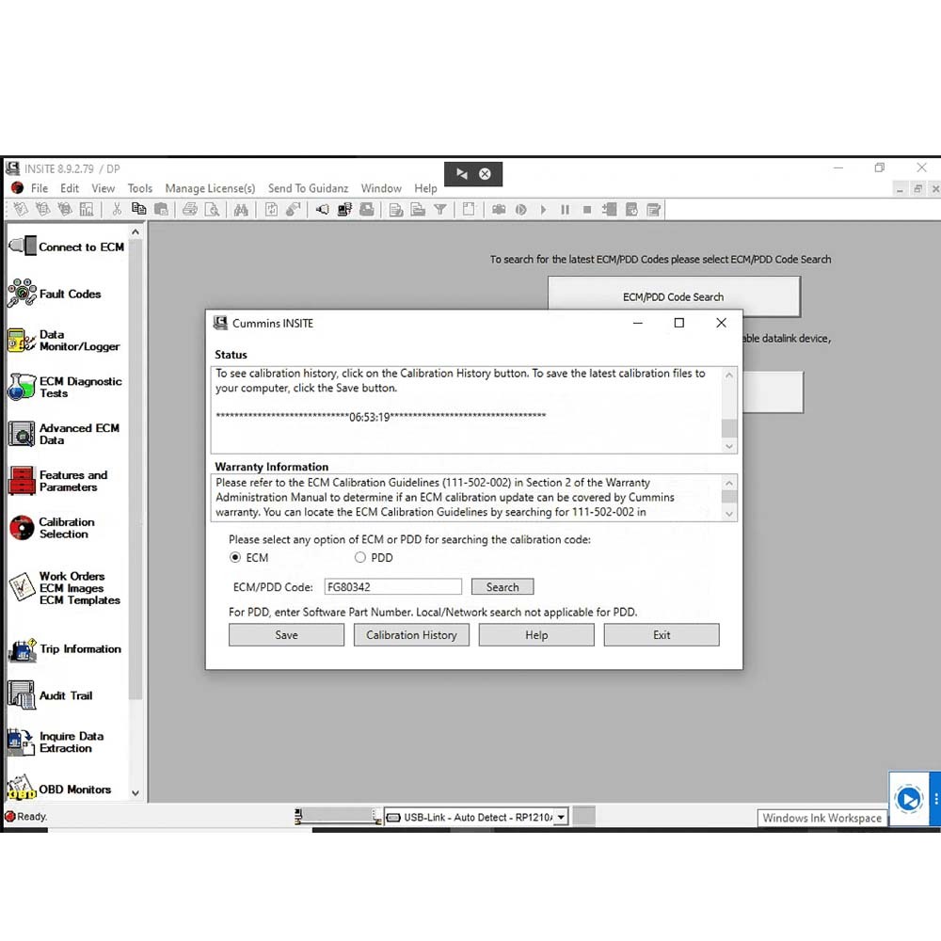Viewport: 941px width, 941px height.
Task: Click the Cut scissors toolbar icon
Action: point(117,209)
